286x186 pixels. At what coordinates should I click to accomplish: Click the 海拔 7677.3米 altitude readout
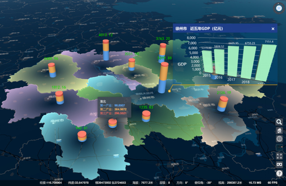pos(143,183)
